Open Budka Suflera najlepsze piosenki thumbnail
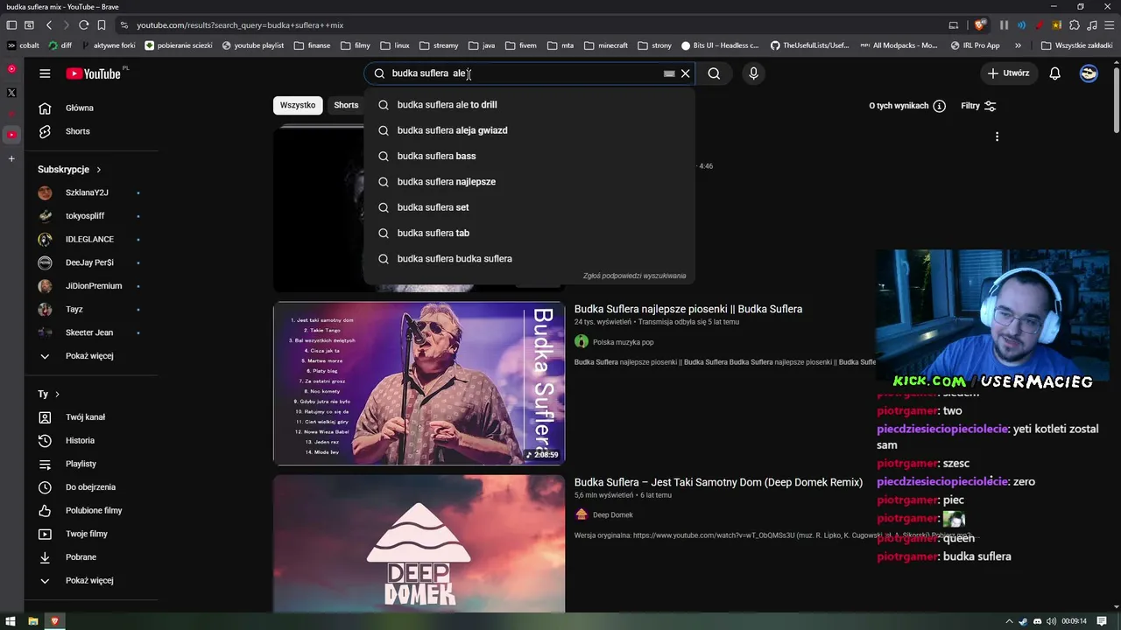This screenshot has height=630, width=1121. pyautogui.click(x=419, y=383)
